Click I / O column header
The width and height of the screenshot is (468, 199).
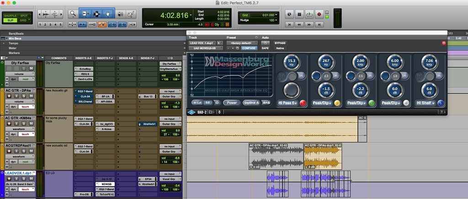click(x=170, y=58)
